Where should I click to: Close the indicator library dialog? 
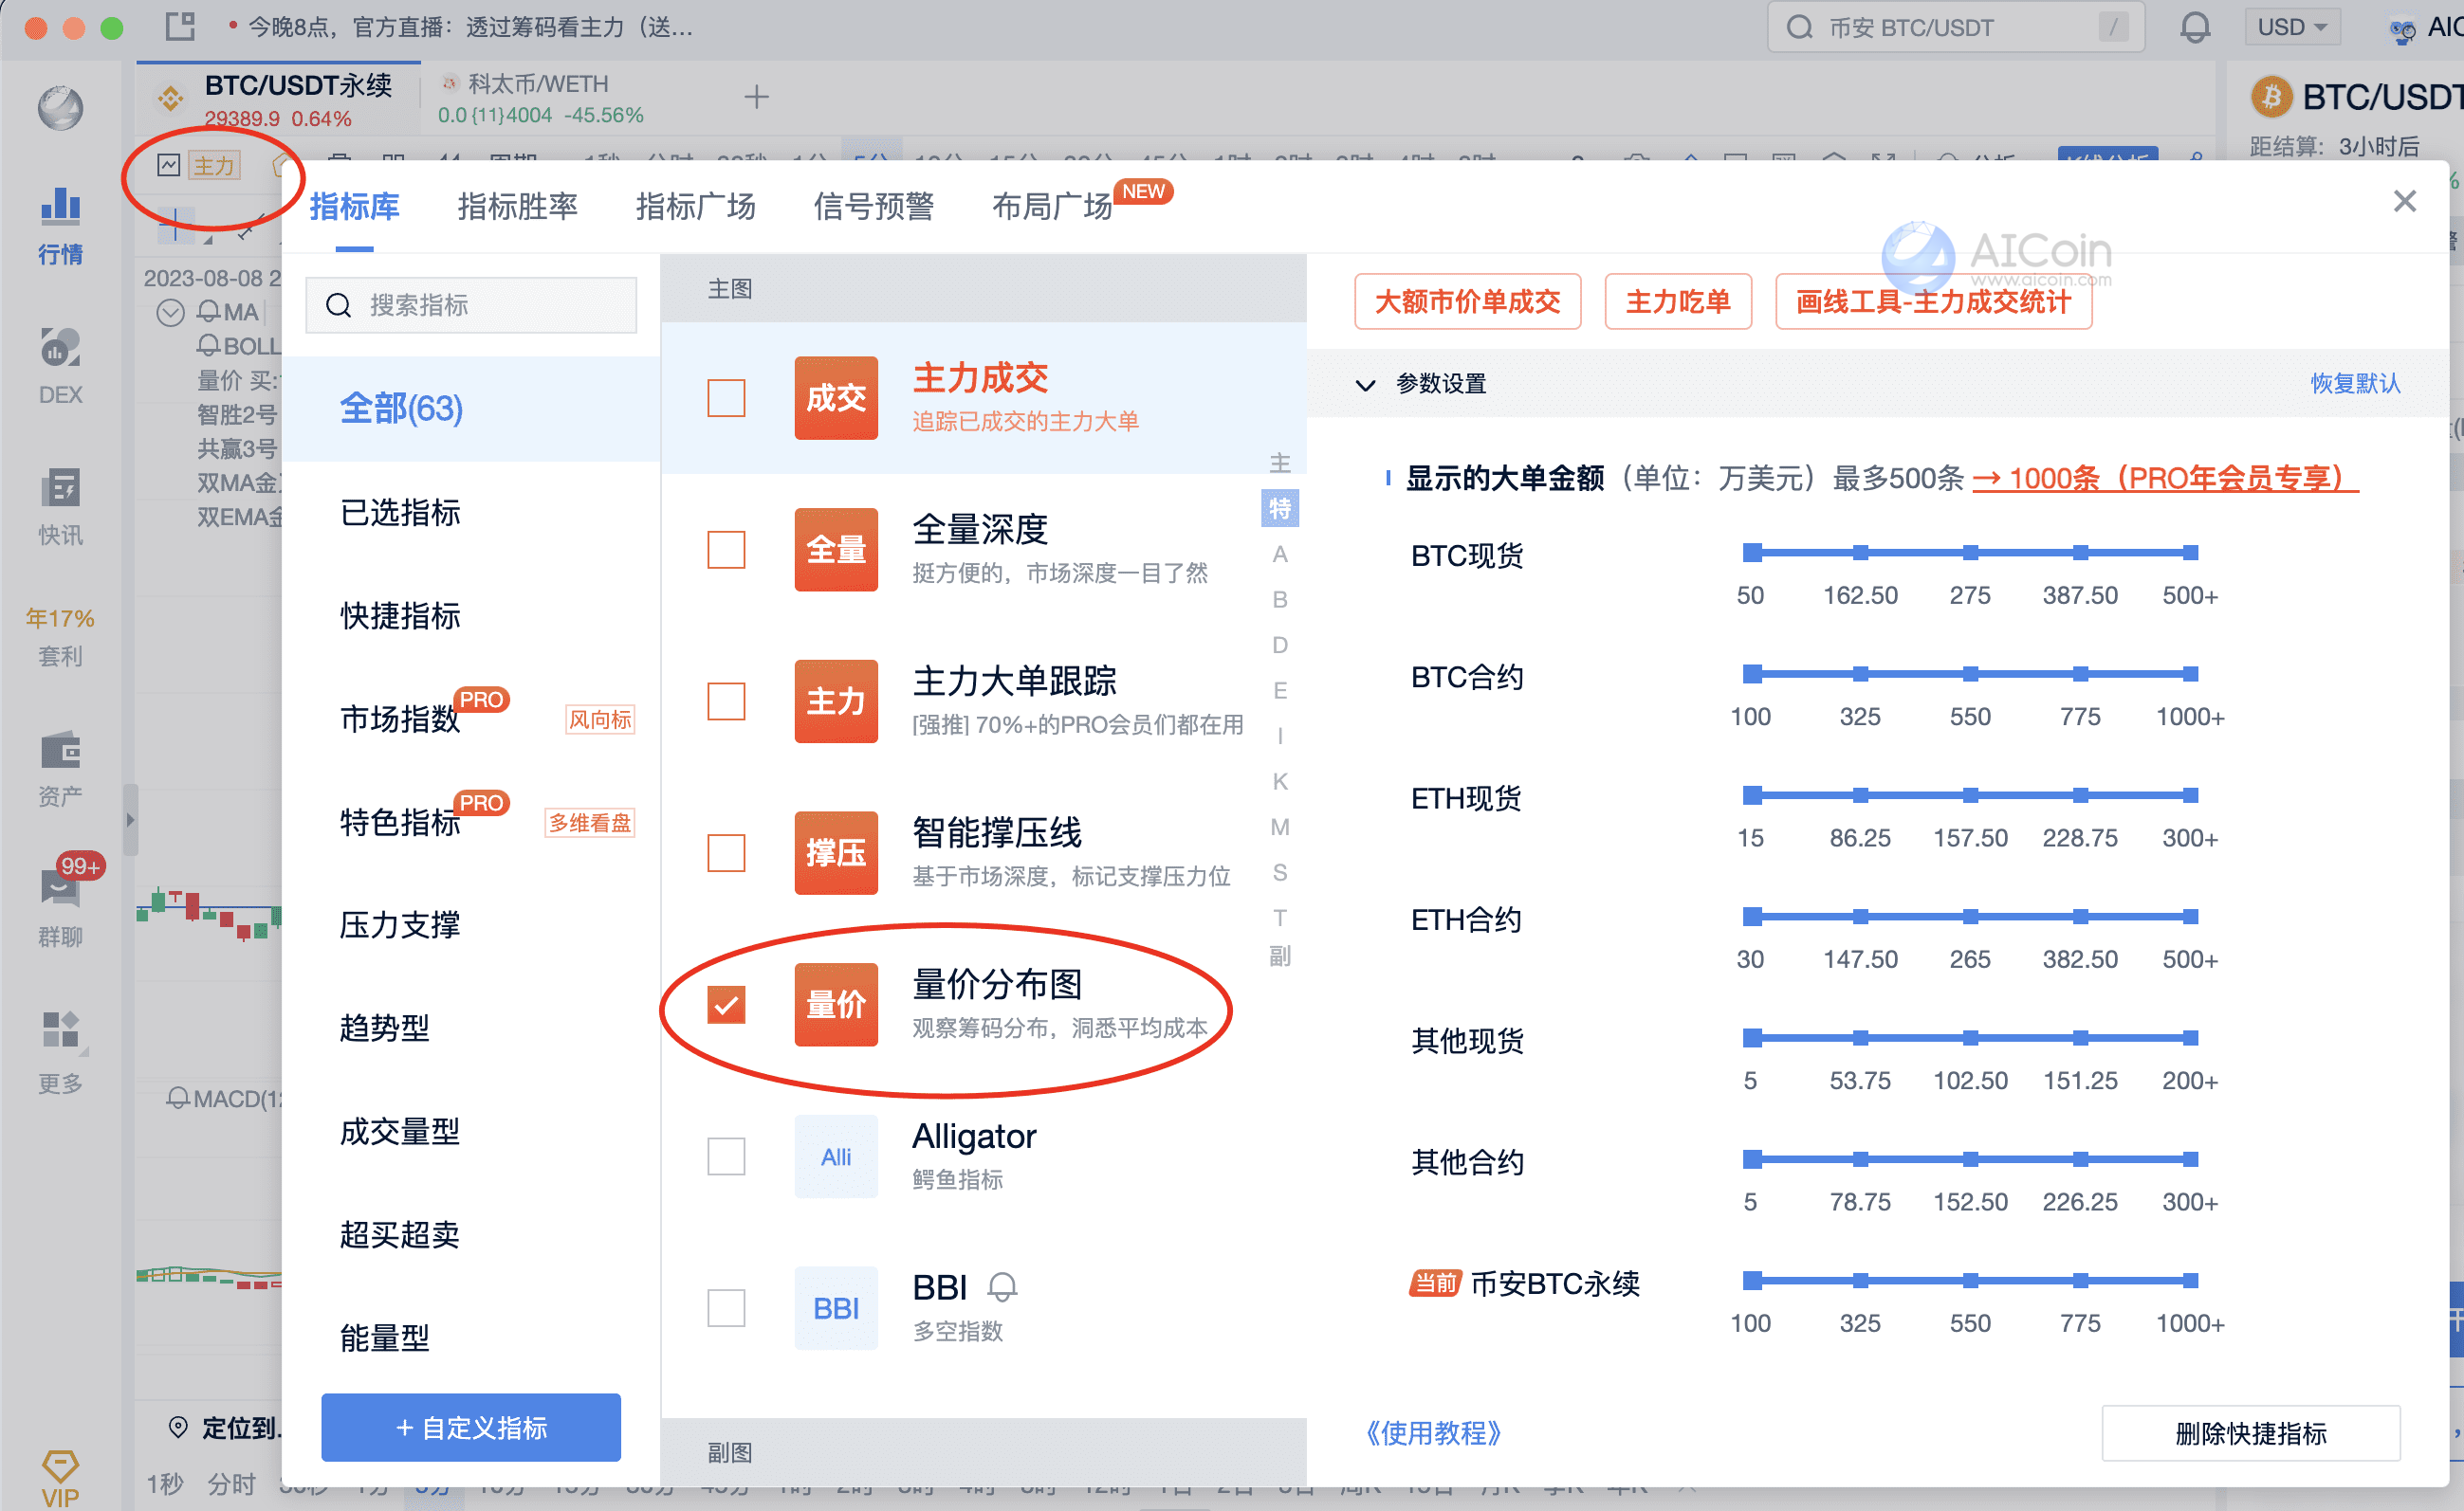point(2404,201)
